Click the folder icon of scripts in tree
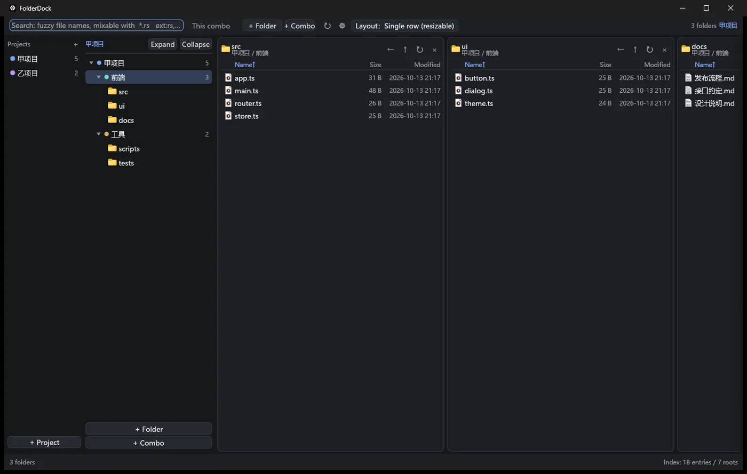747x474 pixels. [x=112, y=148]
